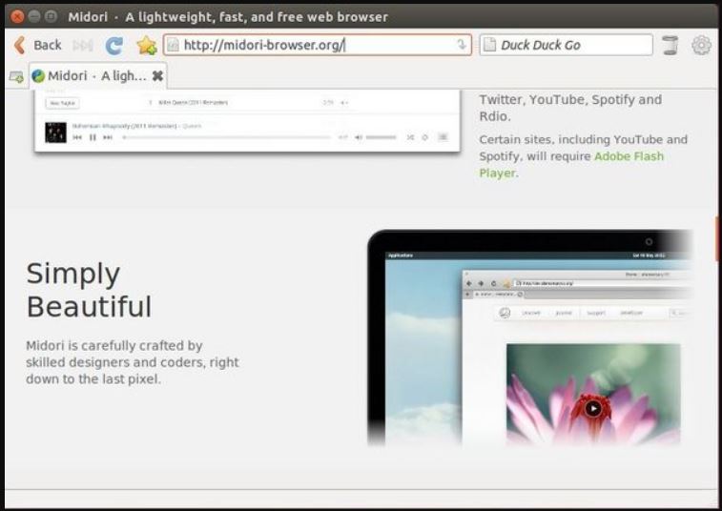This screenshot has height=511, width=722.
Task: Click the orange vertical scrollbar handle
Action: coord(716,238)
